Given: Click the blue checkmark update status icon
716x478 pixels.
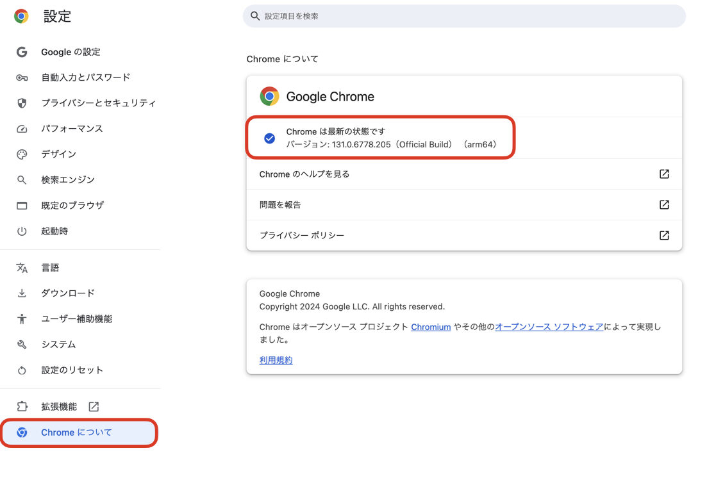Looking at the screenshot, I should pyautogui.click(x=269, y=138).
